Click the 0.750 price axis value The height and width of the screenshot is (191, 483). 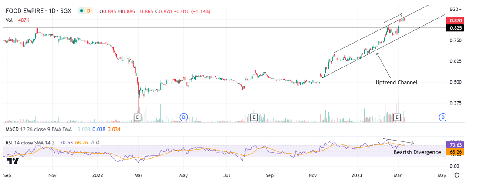(455, 40)
